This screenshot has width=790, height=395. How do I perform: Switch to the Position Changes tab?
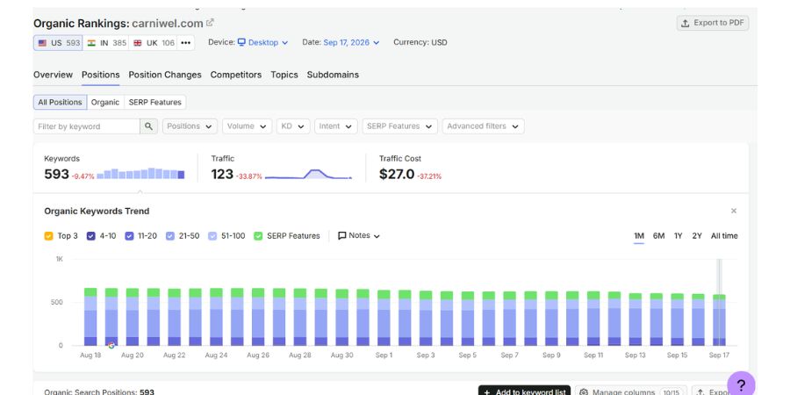[x=165, y=75]
